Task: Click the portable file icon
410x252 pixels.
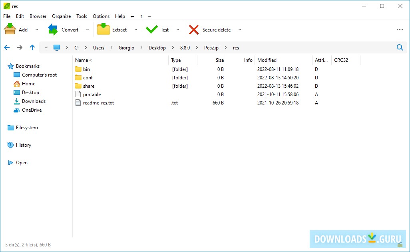Action: point(78,94)
